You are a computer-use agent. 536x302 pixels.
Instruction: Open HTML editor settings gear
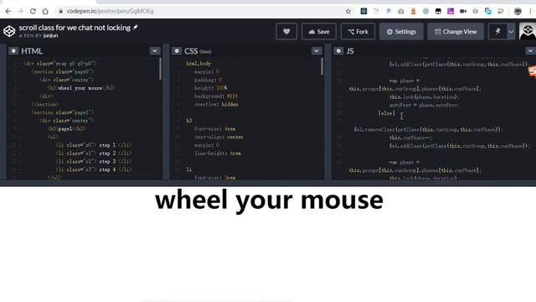[x=13, y=50]
